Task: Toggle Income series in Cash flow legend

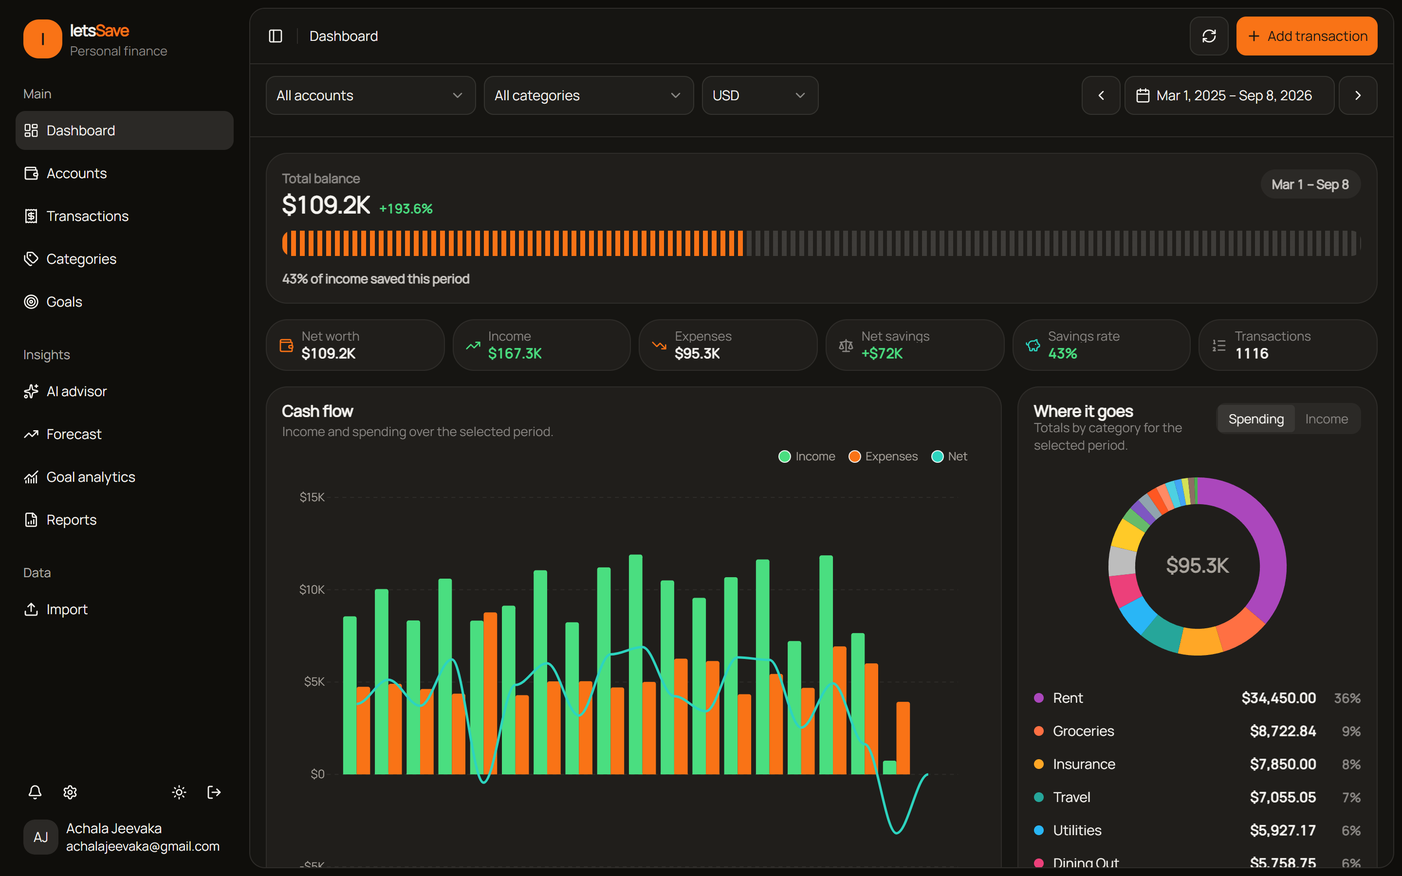Action: 807,456
